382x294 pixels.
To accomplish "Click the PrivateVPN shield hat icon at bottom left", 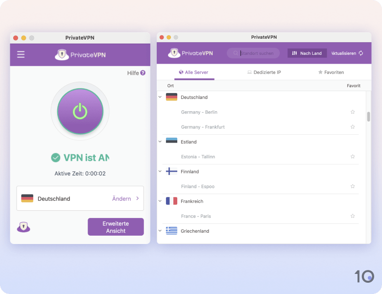I will tap(24, 227).
